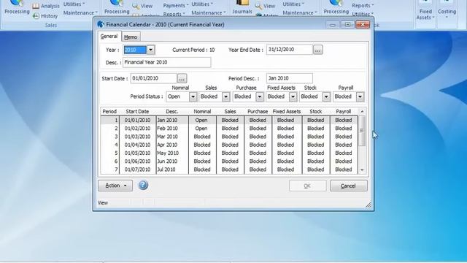
Task: Expand the Stock period status dropdown
Action: tap(326, 96)
